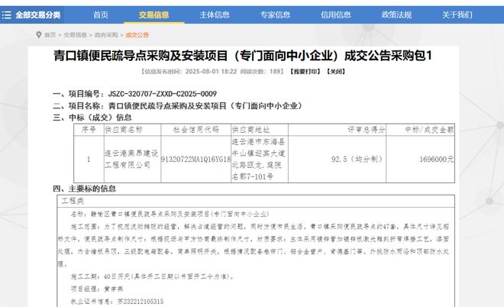The image size is (504, 307).
Task: Open 信用信息 in navigation bar
Action: point(336,15)
